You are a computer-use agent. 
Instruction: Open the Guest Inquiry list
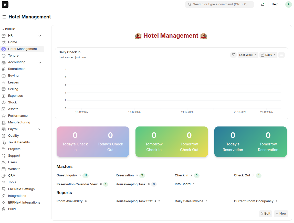click(67, 175)
